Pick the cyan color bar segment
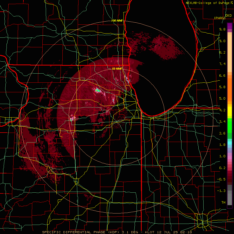This screenshot has width=234, height=234. (x=230, y=143)
